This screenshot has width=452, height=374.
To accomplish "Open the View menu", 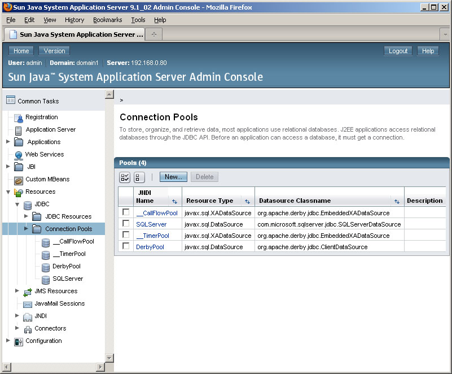I will (50, 20).
